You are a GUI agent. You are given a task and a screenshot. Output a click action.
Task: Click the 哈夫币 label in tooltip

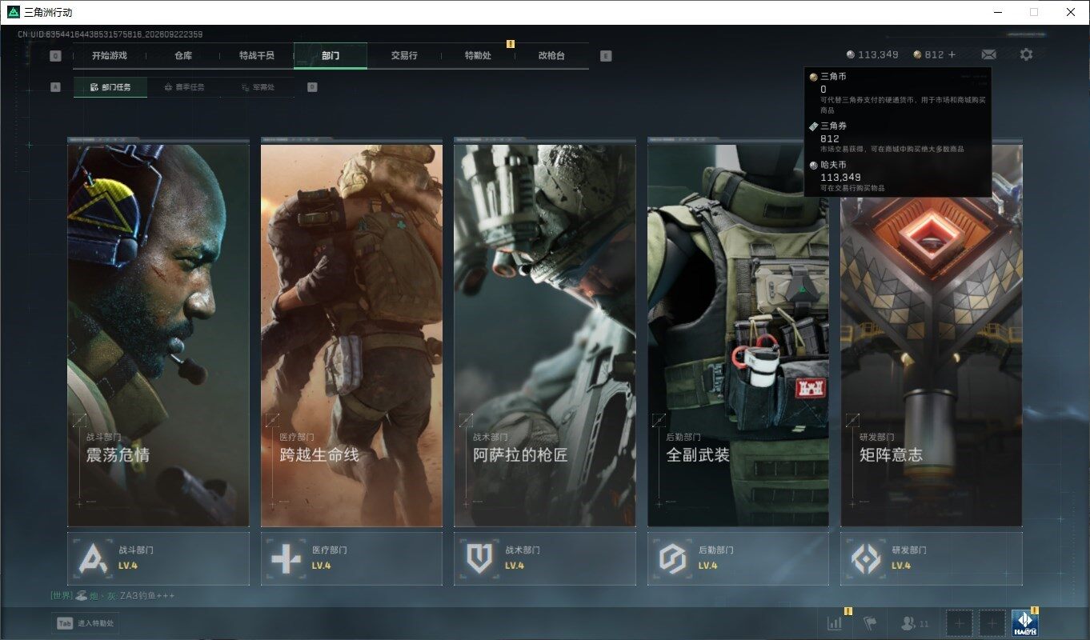833,165
